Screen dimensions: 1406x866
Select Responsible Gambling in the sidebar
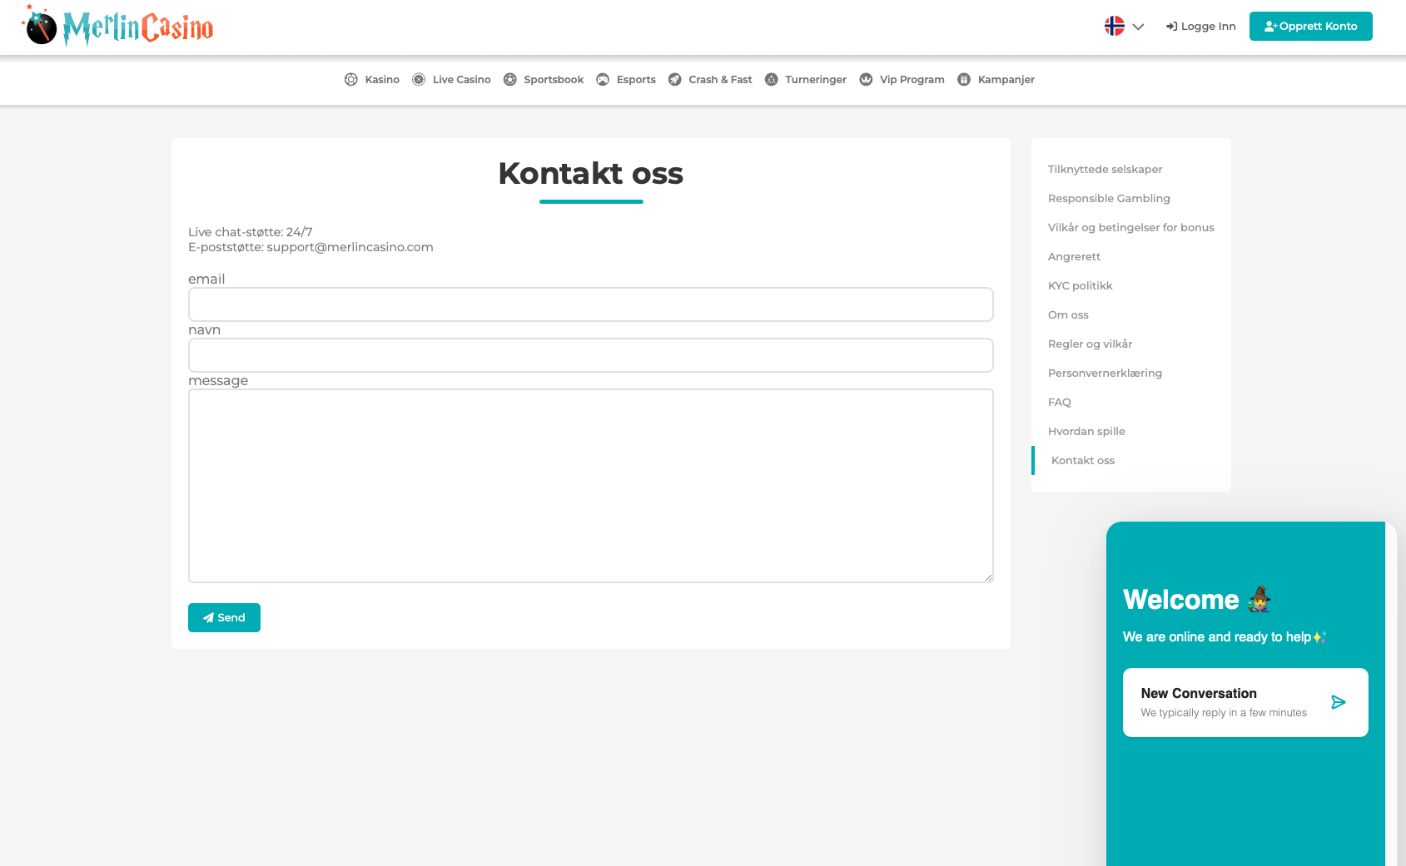pyautogui.click(x=1109, y=199)
